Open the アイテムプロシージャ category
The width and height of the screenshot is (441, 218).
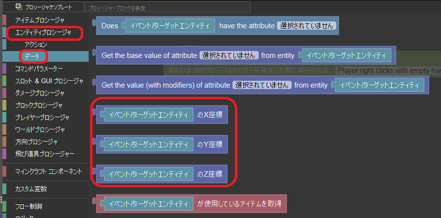(39, 20)
